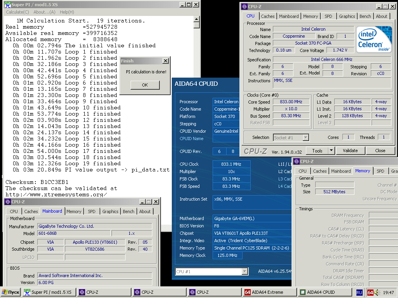Image resolution: width=398 pixels, height=298 pixels.
Task: Select SPD tab in bottom-left CPU-Z window
Action: [92, 211]
